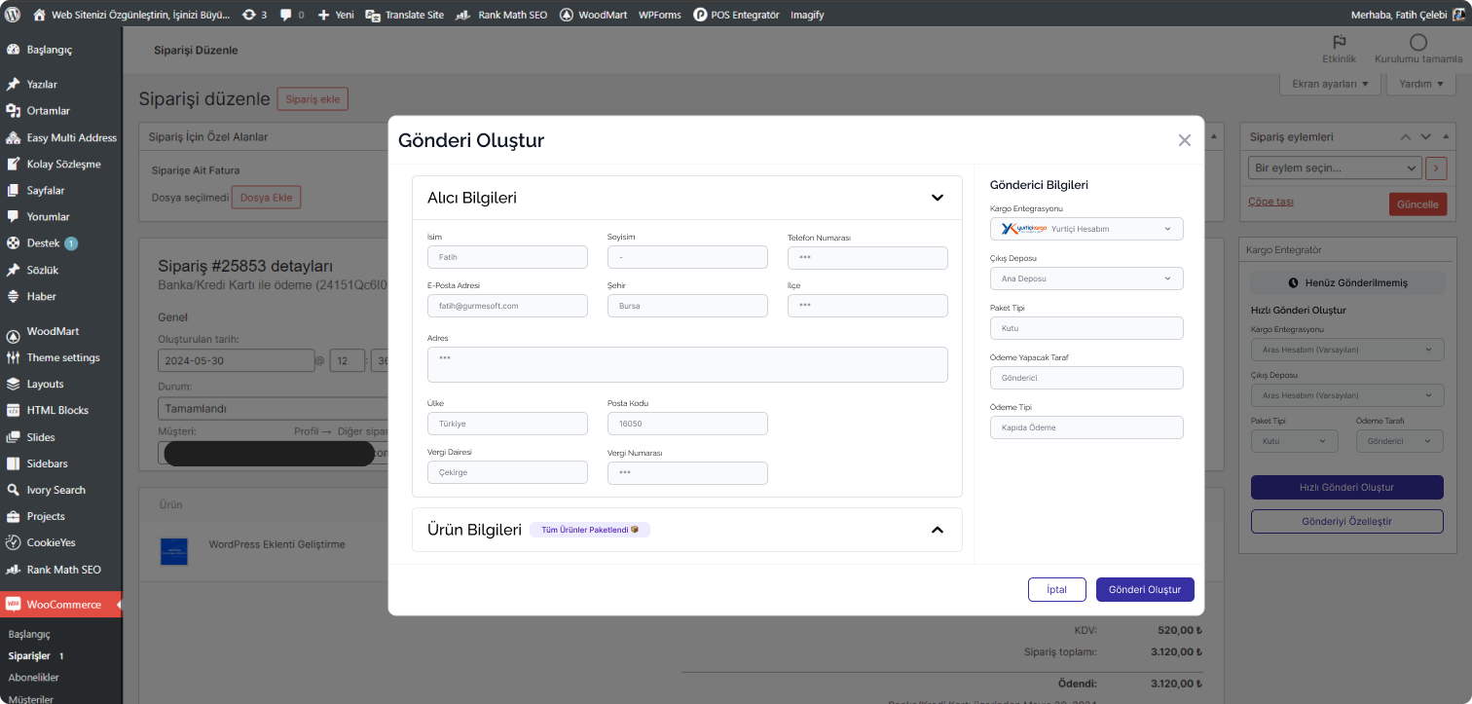Open Easy Multi Address sidebar icon

coord(14,137)
